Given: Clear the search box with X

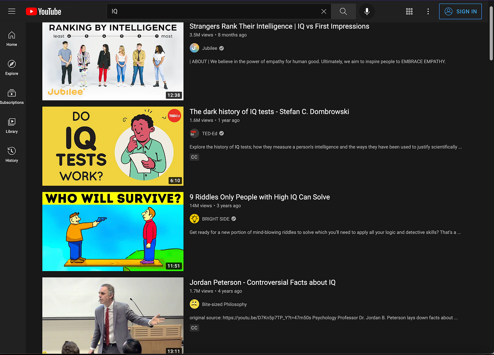Looking at the screenshot, I should click(x=324, y=11).
